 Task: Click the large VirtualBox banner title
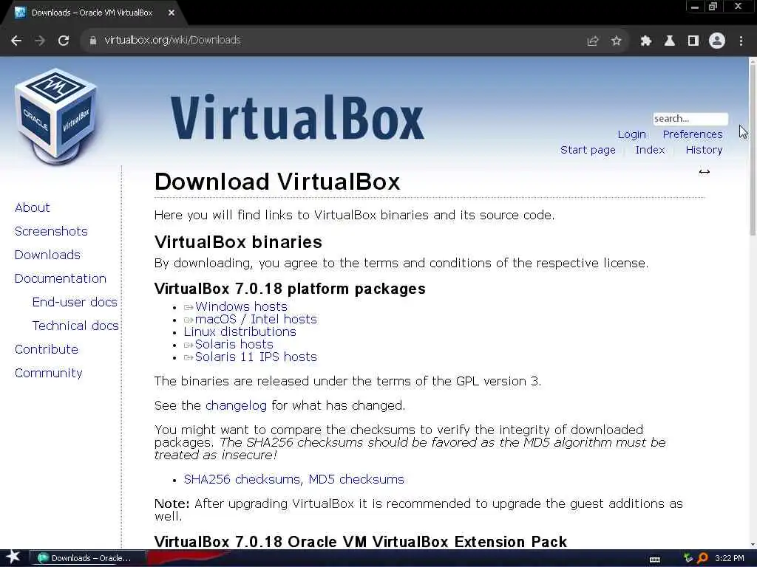pyautogui.click(x=297, y=117)
